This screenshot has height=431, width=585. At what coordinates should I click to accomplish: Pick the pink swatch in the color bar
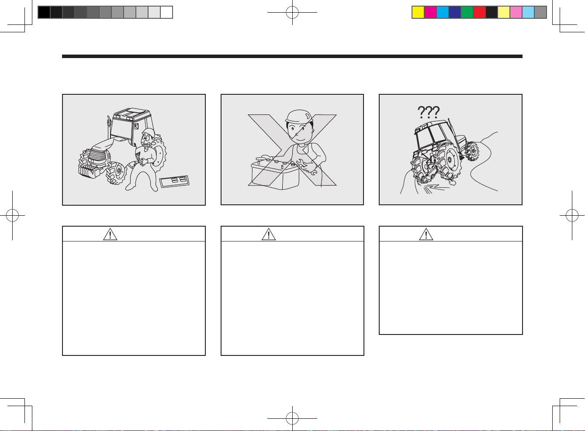[516, 12]
